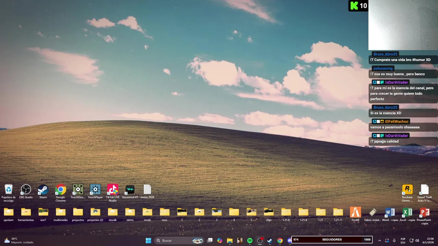This screenshot has width=438, height=246.
Task: Open network and volume quick settings
Action: (x=414, y=241)
